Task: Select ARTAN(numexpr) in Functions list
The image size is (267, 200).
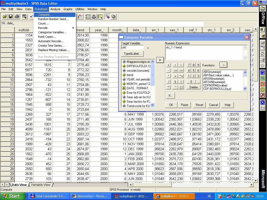Action: [214, 82]
